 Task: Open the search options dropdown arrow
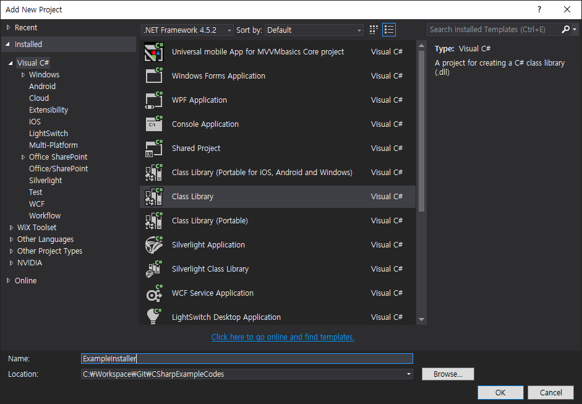pyautogui.click(x=575, y=29)
